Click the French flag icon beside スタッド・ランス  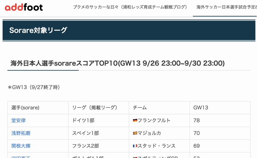(135, 146)
